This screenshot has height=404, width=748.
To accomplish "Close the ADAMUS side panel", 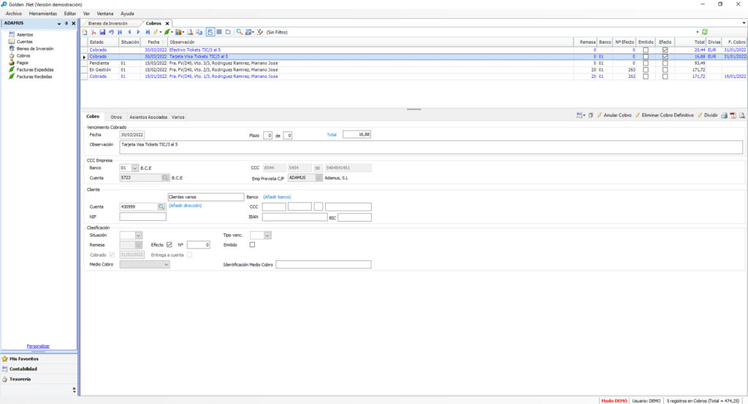I will pos(74,23).
